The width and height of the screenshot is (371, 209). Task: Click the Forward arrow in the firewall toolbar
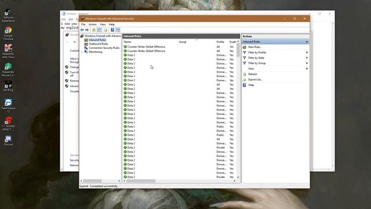pyautogui.click(x=87, y=30)
